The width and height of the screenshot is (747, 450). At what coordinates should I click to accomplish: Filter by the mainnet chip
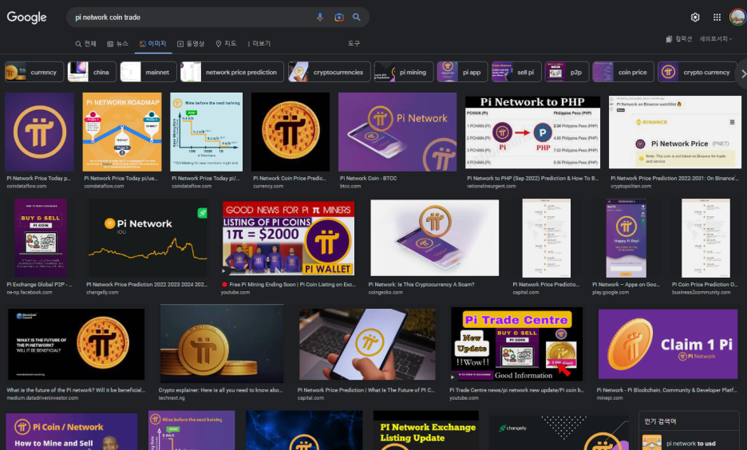click(x=148, y=72)
